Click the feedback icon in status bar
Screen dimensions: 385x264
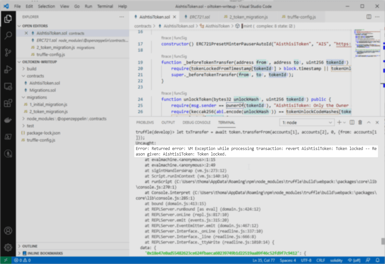tap(368, 260)
